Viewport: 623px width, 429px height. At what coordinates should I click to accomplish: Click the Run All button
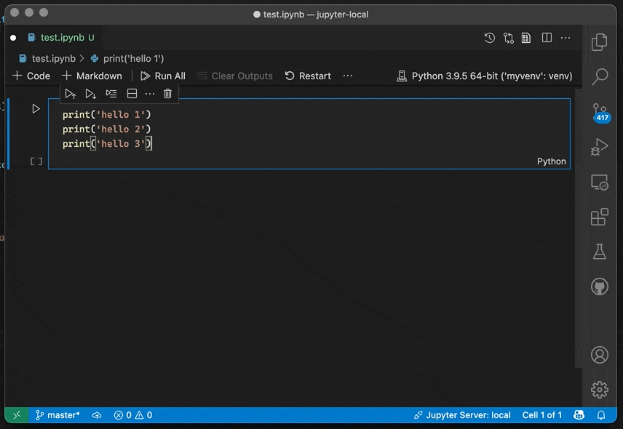(x=163, y=76)
